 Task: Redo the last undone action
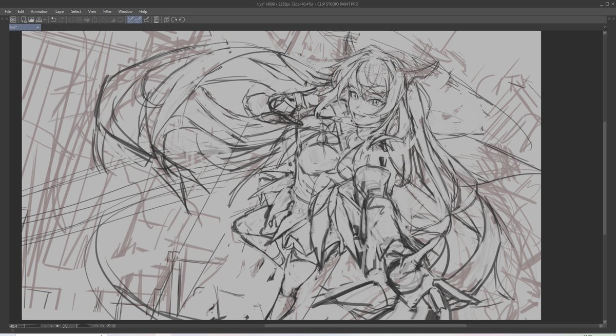pyautogui.click(x=62, y=19)
